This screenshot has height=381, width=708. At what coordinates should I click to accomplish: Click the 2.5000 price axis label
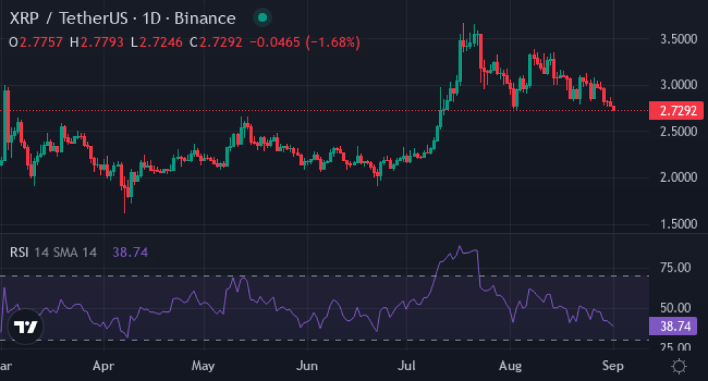pyautogui.click(x=679, y=132)
